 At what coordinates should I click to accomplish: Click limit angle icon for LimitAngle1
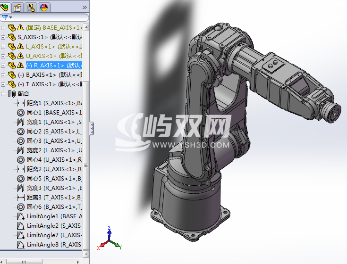[21, 216]
